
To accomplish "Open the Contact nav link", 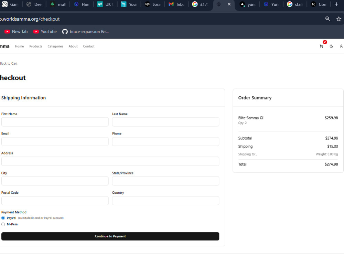I will (89, 46).
